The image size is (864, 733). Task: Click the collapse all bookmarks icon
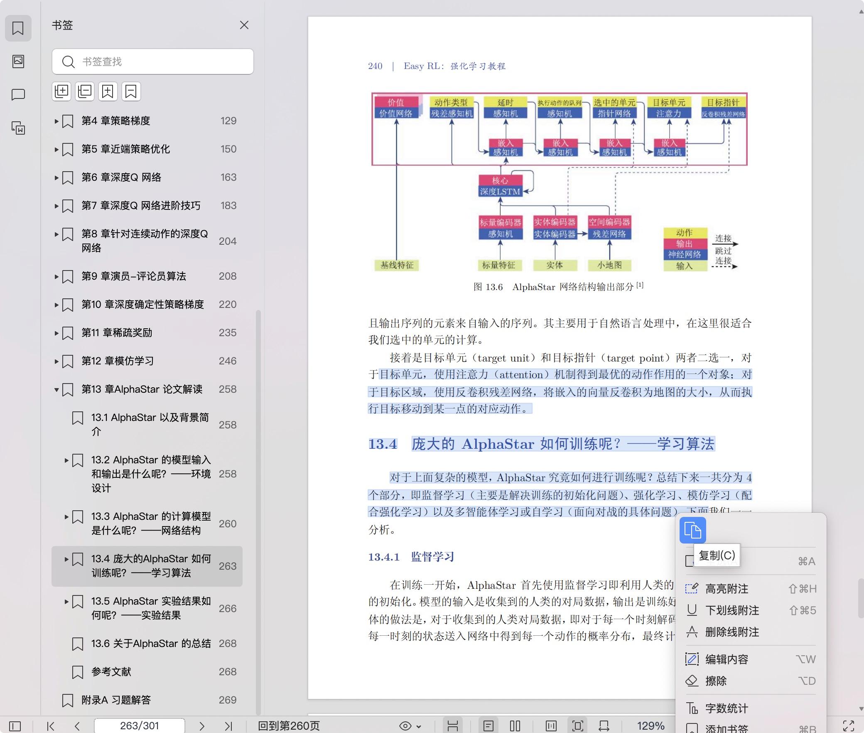click(x=85, y=91)
